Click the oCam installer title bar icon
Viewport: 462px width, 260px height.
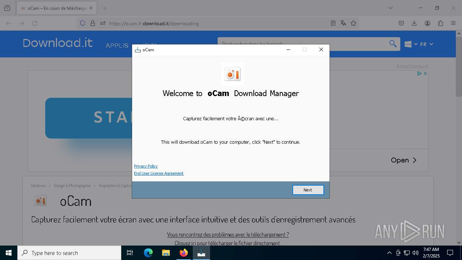coord(138,49)
